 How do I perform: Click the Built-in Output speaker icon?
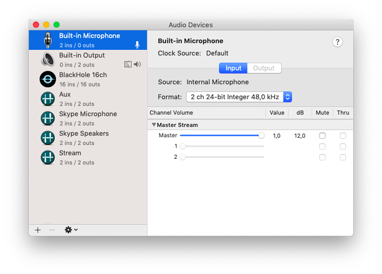point(48,59)
